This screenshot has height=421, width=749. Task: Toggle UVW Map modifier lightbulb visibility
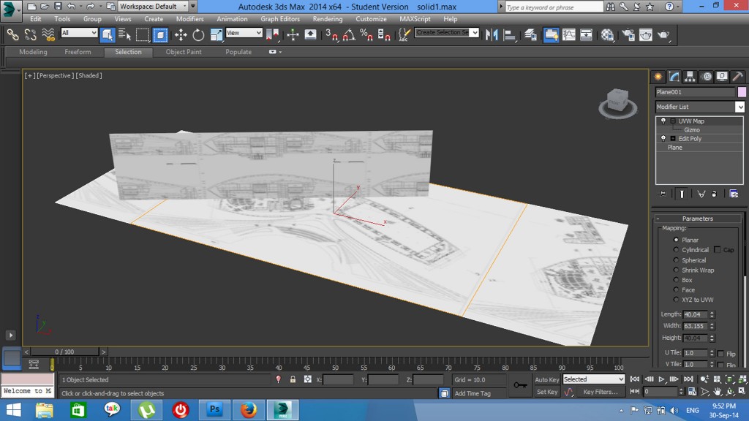point(663,121)
